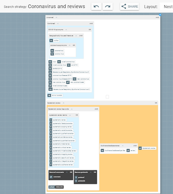
Task: Click ti tag of protocols term
Action: point(76,181)
